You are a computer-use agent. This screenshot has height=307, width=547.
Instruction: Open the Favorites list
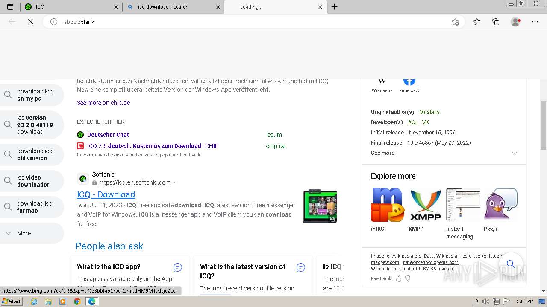click(477, 22)
